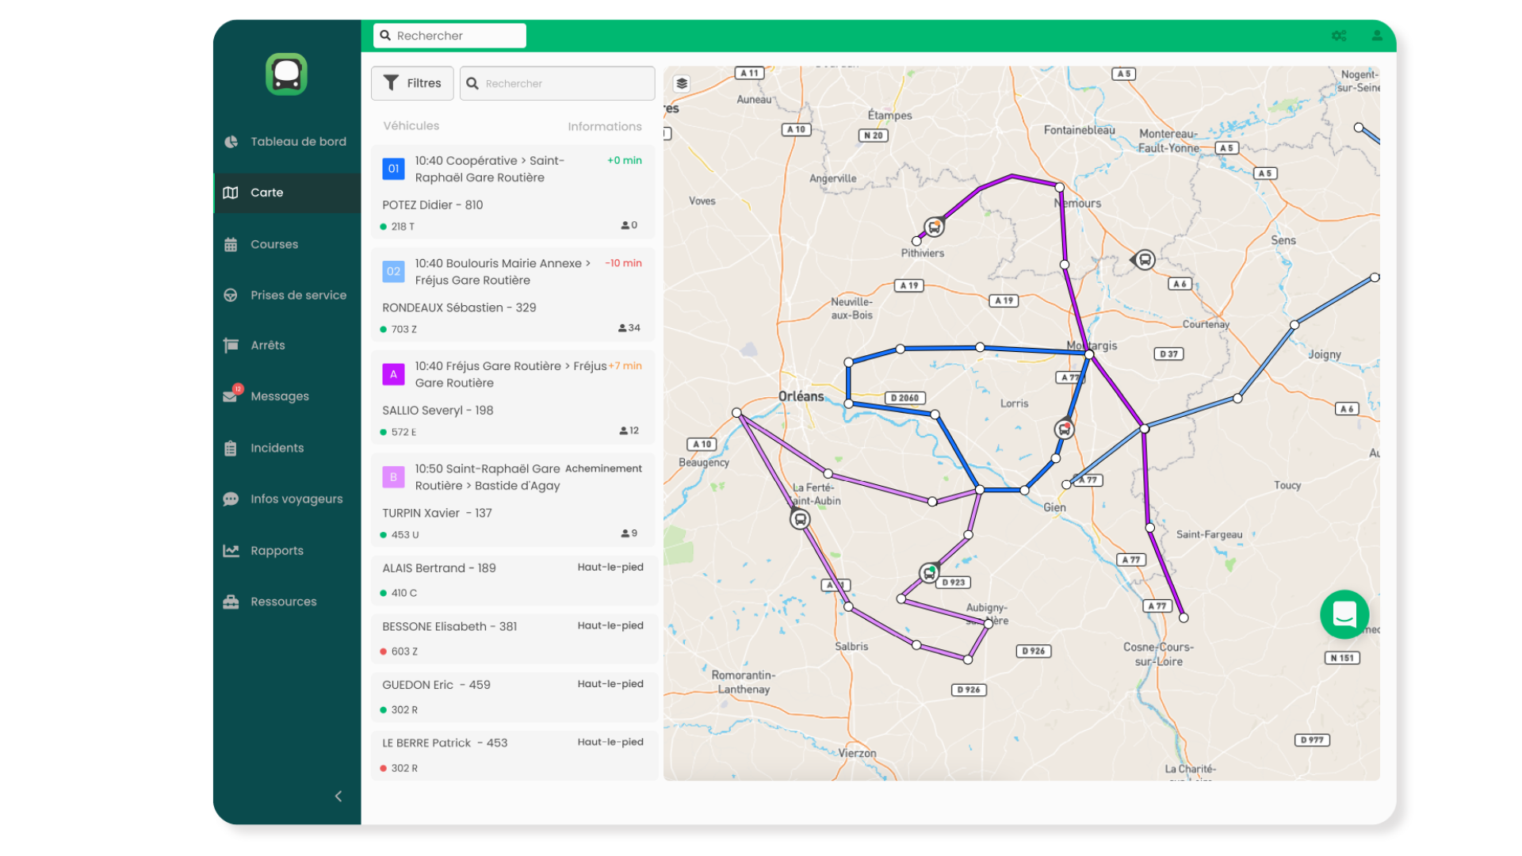The width and height of the screenshot is (1522, 856).
Task: Sort by the Informations column header
Action: (x=604, y=126)
